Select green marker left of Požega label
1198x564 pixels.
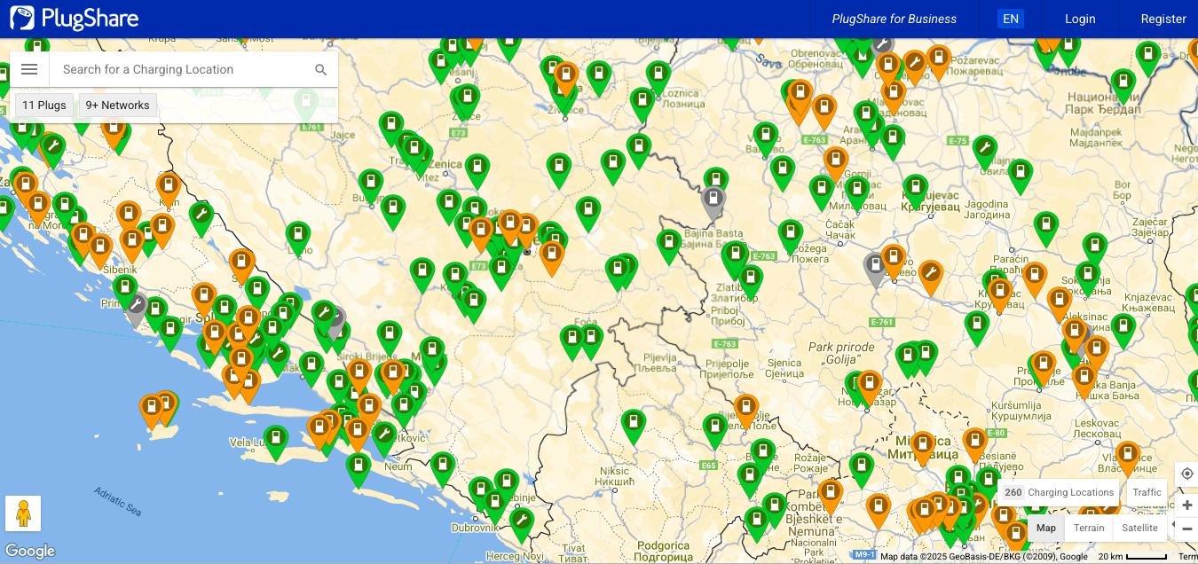pos(790,236)
